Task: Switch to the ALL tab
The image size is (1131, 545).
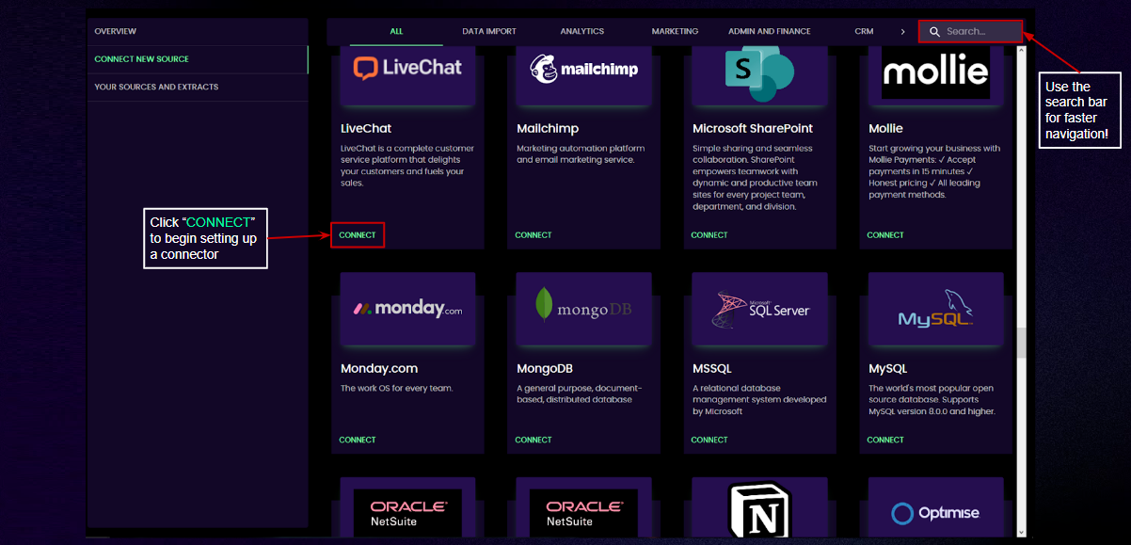Action: click(396, 32)
